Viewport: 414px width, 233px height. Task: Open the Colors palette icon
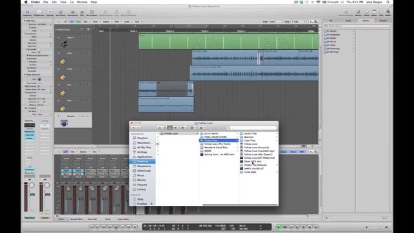[367, 13]
